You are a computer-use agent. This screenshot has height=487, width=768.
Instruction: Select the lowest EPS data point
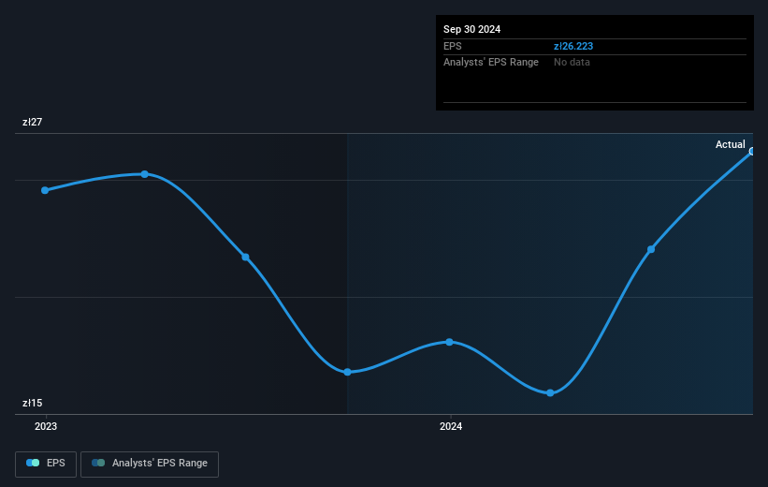[550, 392]
